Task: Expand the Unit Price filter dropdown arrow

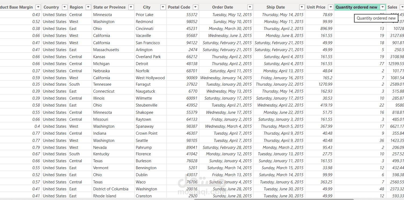Action: point(331,7)
